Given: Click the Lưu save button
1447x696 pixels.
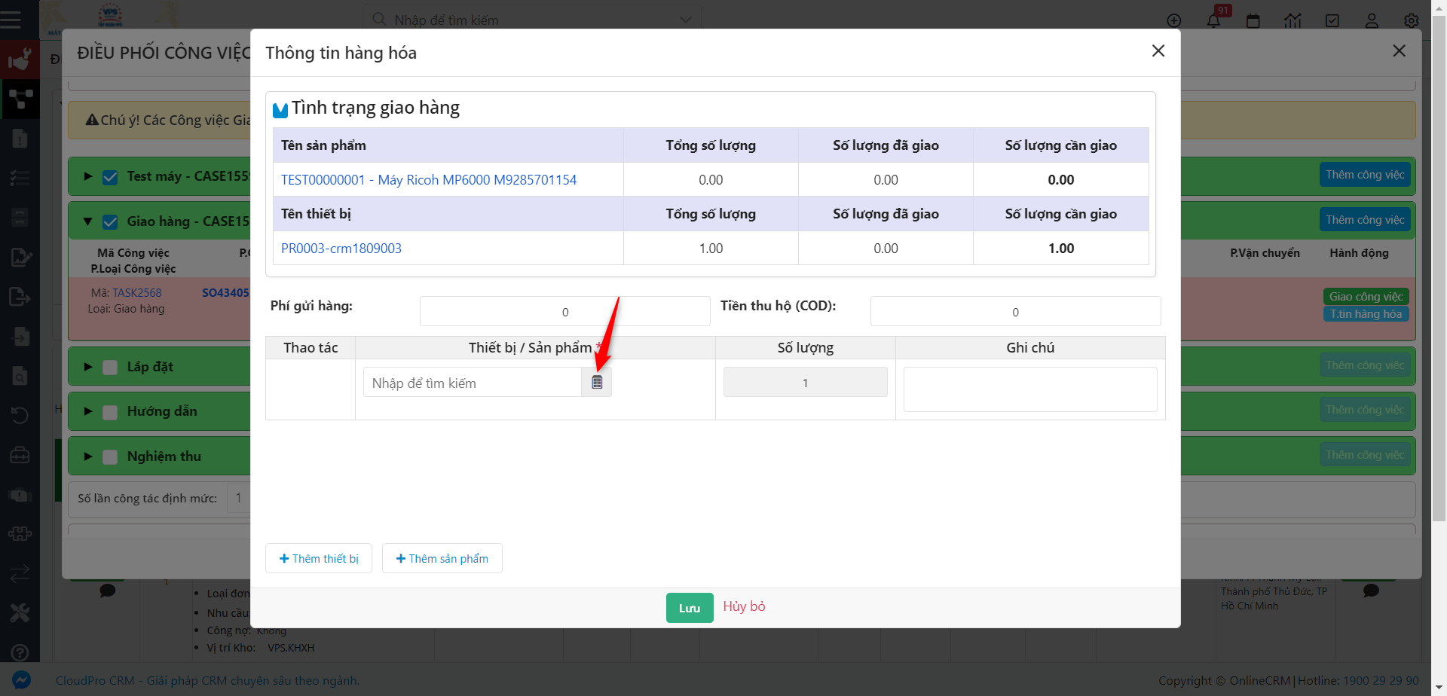Looking at the screenshot, I should pos(690,608).
